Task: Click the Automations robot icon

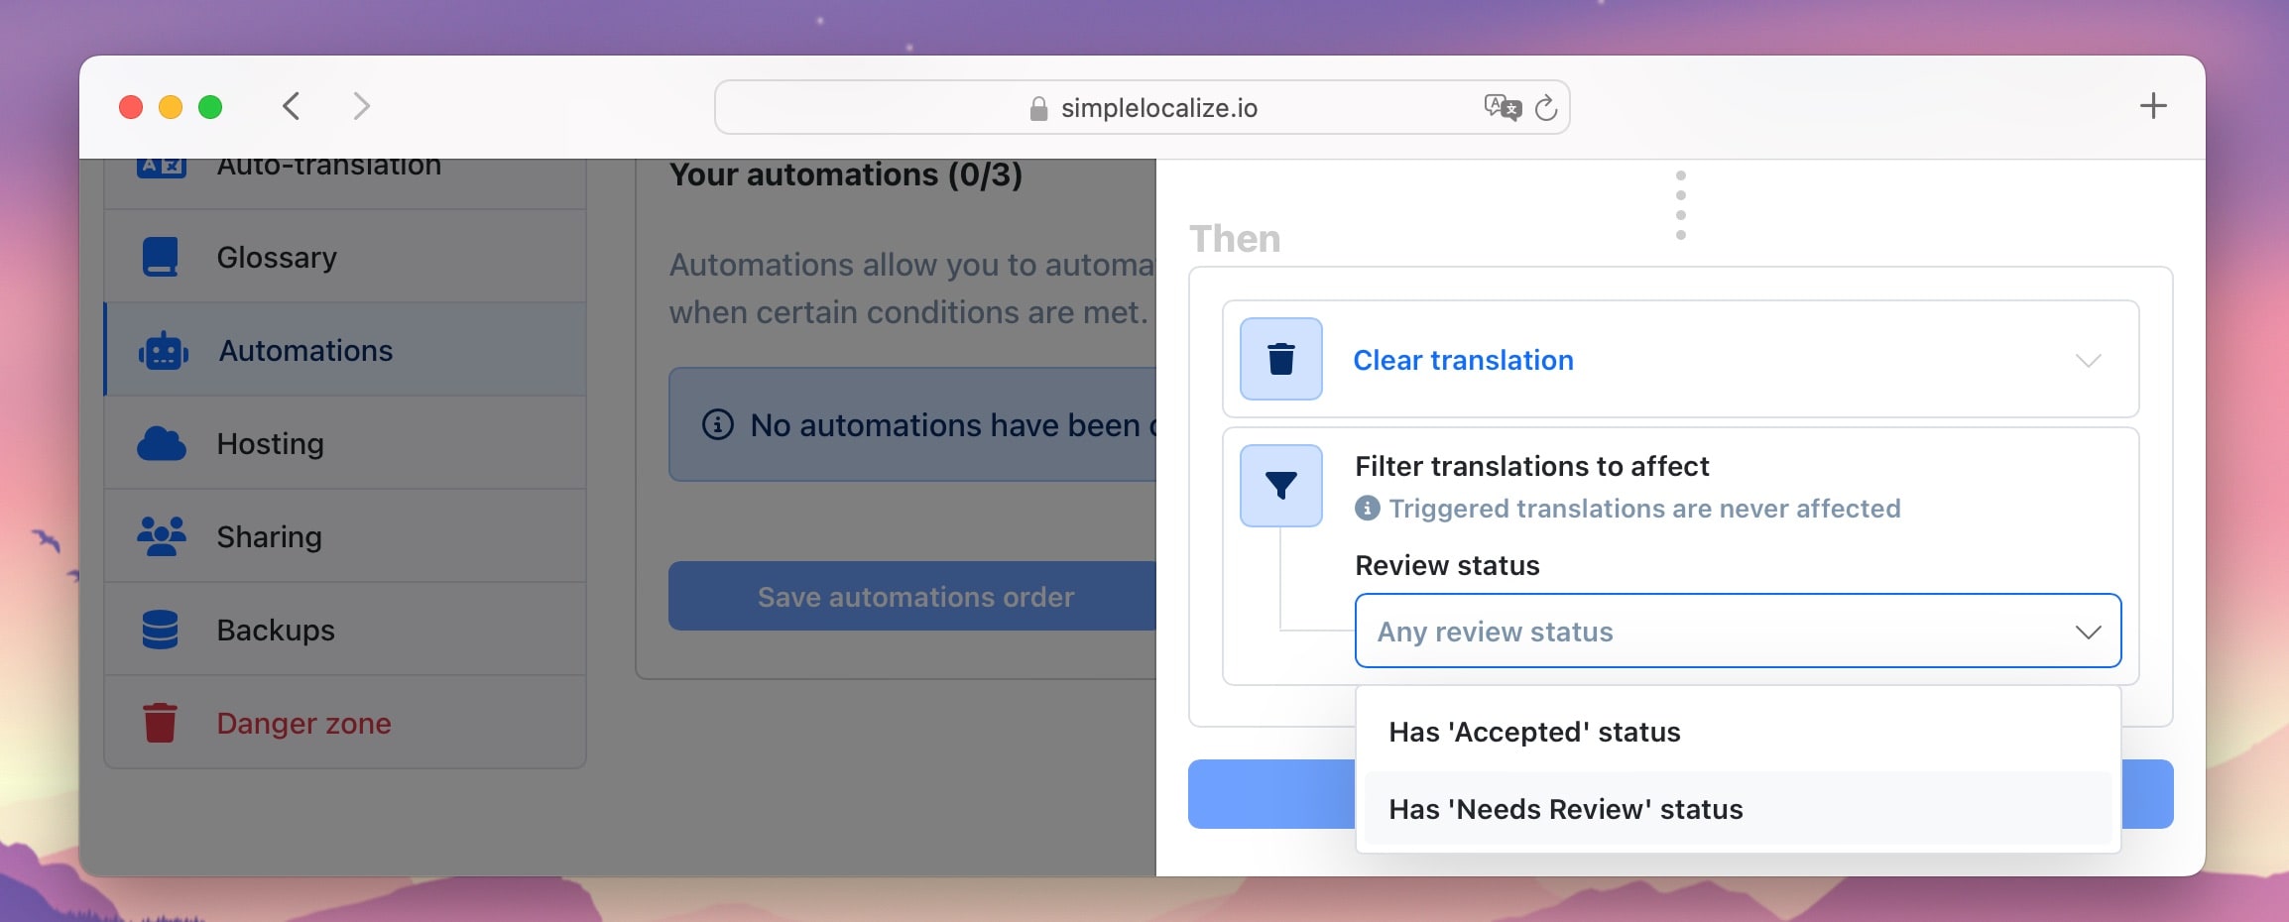Action: pyautogui.click(x=163, y=351)
